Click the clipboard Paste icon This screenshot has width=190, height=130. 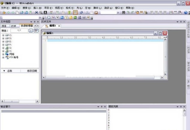point(96,13)
